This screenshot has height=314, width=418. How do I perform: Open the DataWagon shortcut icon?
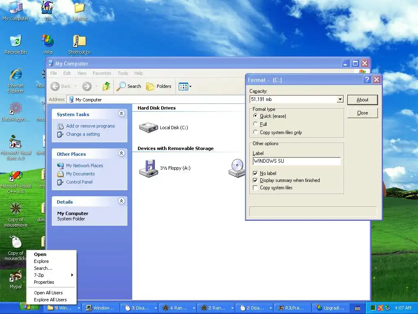[16, 112]
